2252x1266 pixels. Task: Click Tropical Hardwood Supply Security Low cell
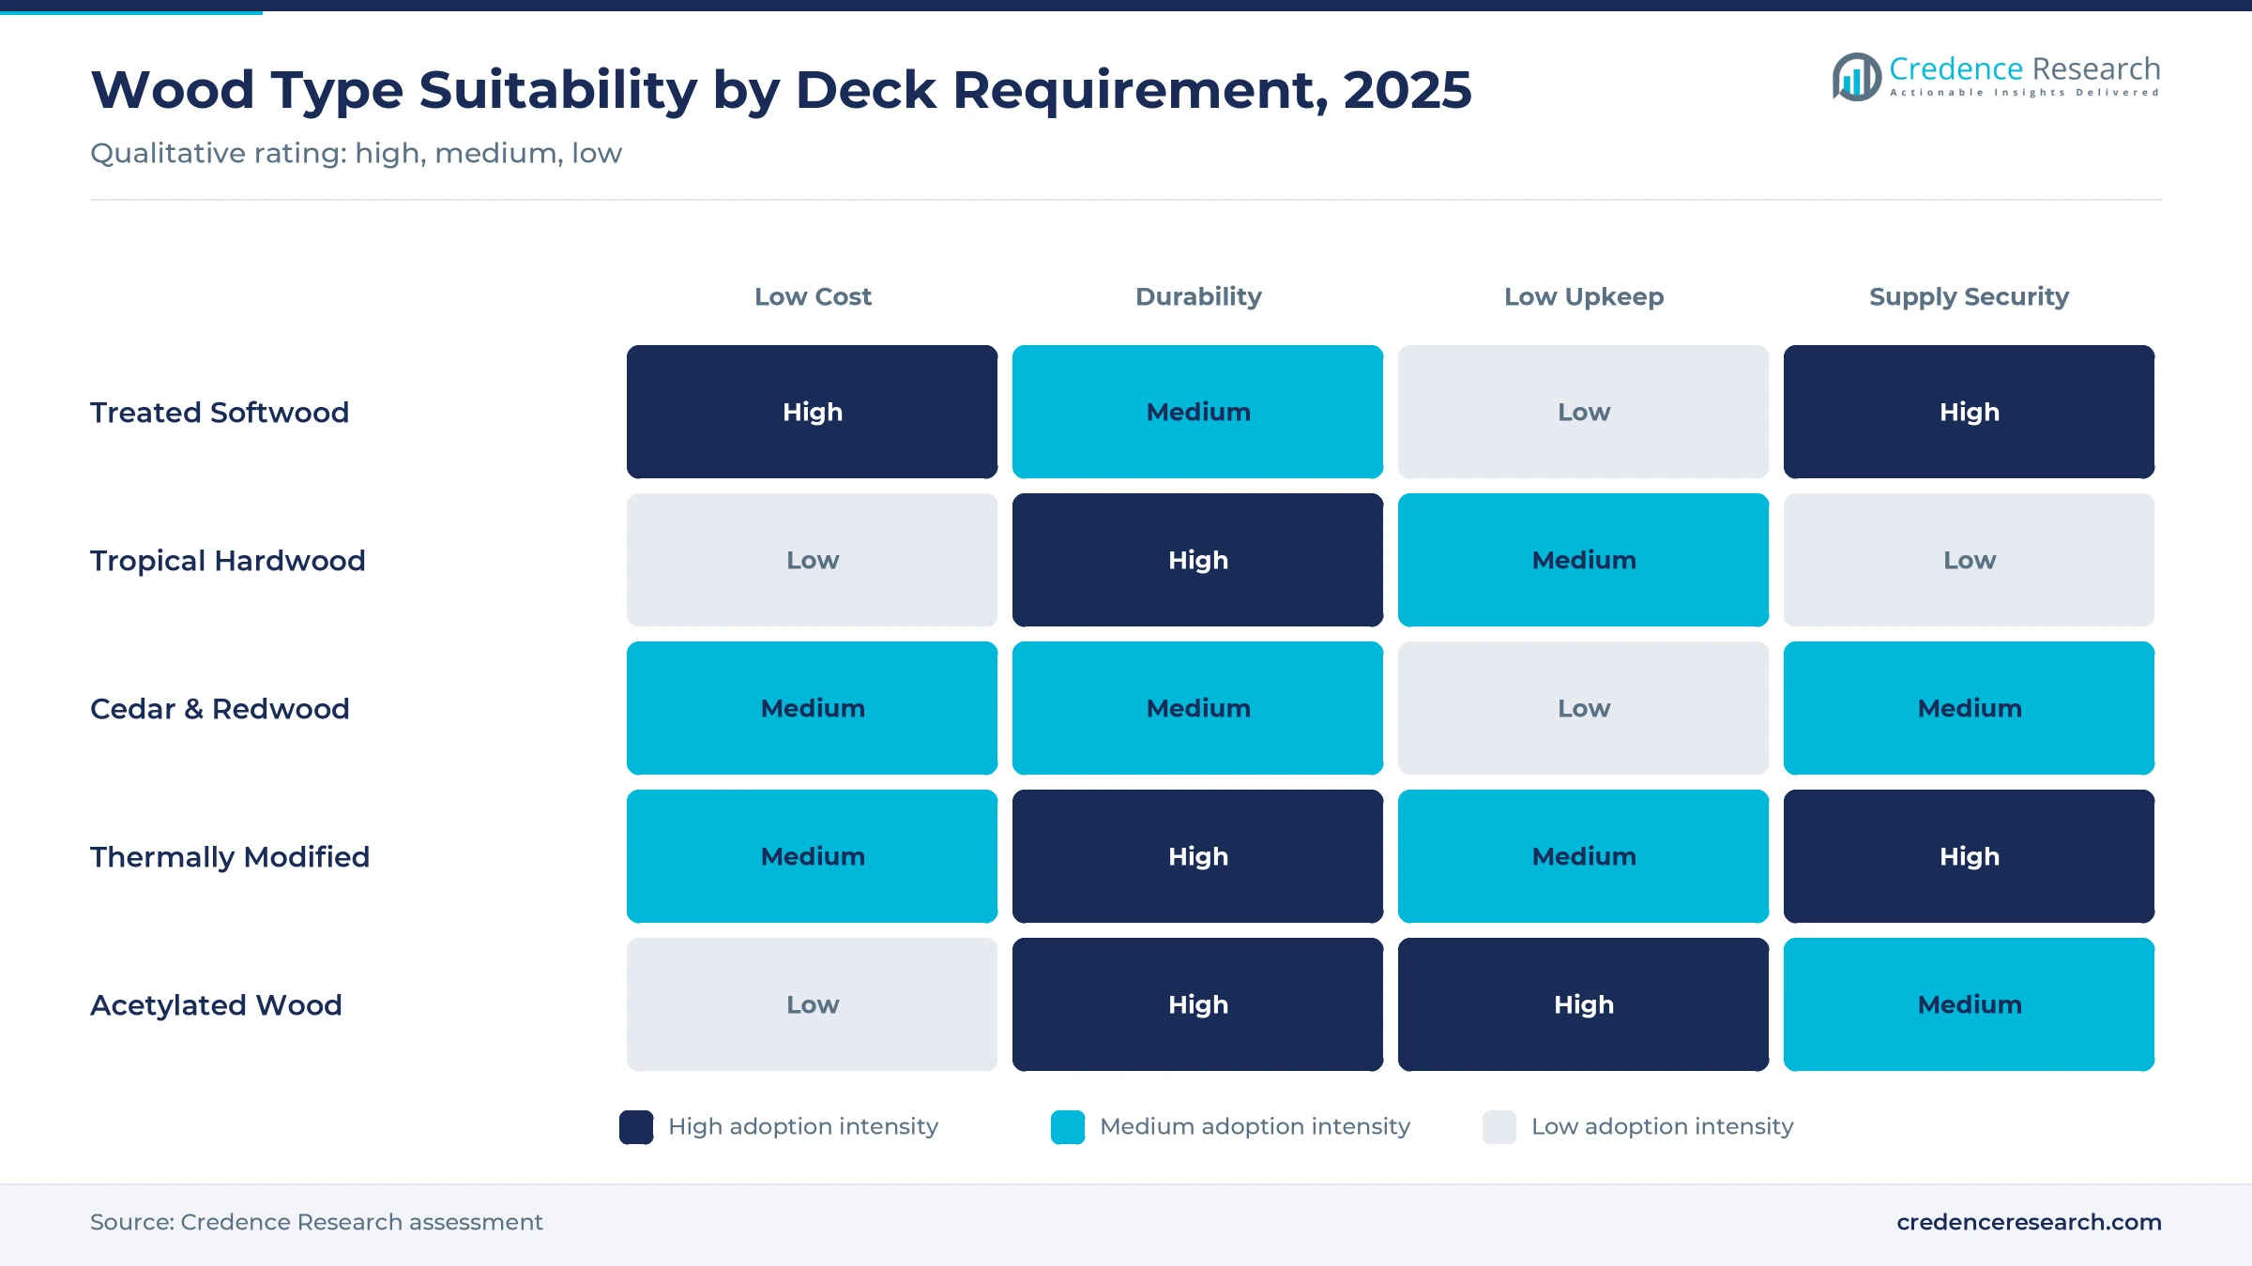(1969, 560)
